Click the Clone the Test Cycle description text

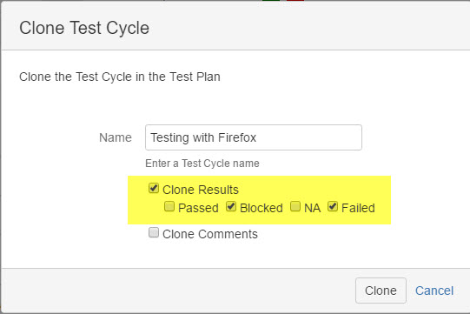click(120, 77)
